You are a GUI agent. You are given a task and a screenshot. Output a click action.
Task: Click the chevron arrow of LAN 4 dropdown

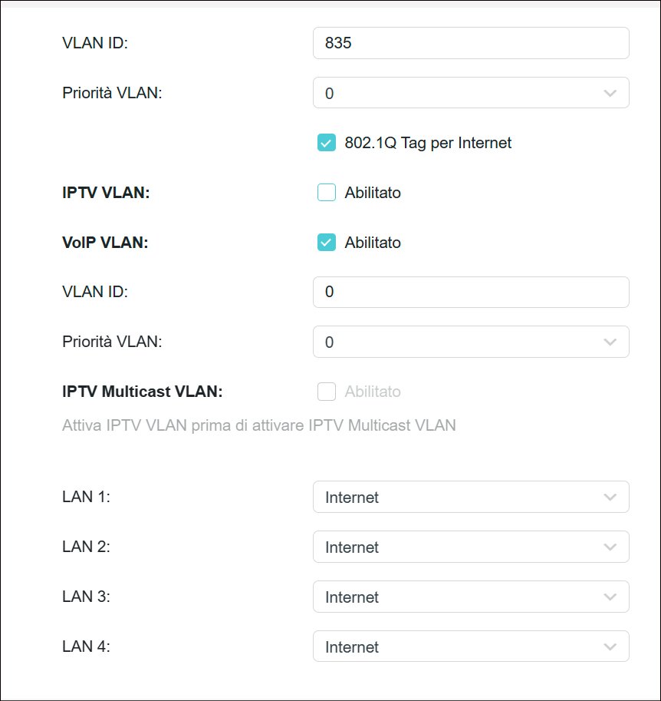tap(610, 646)
